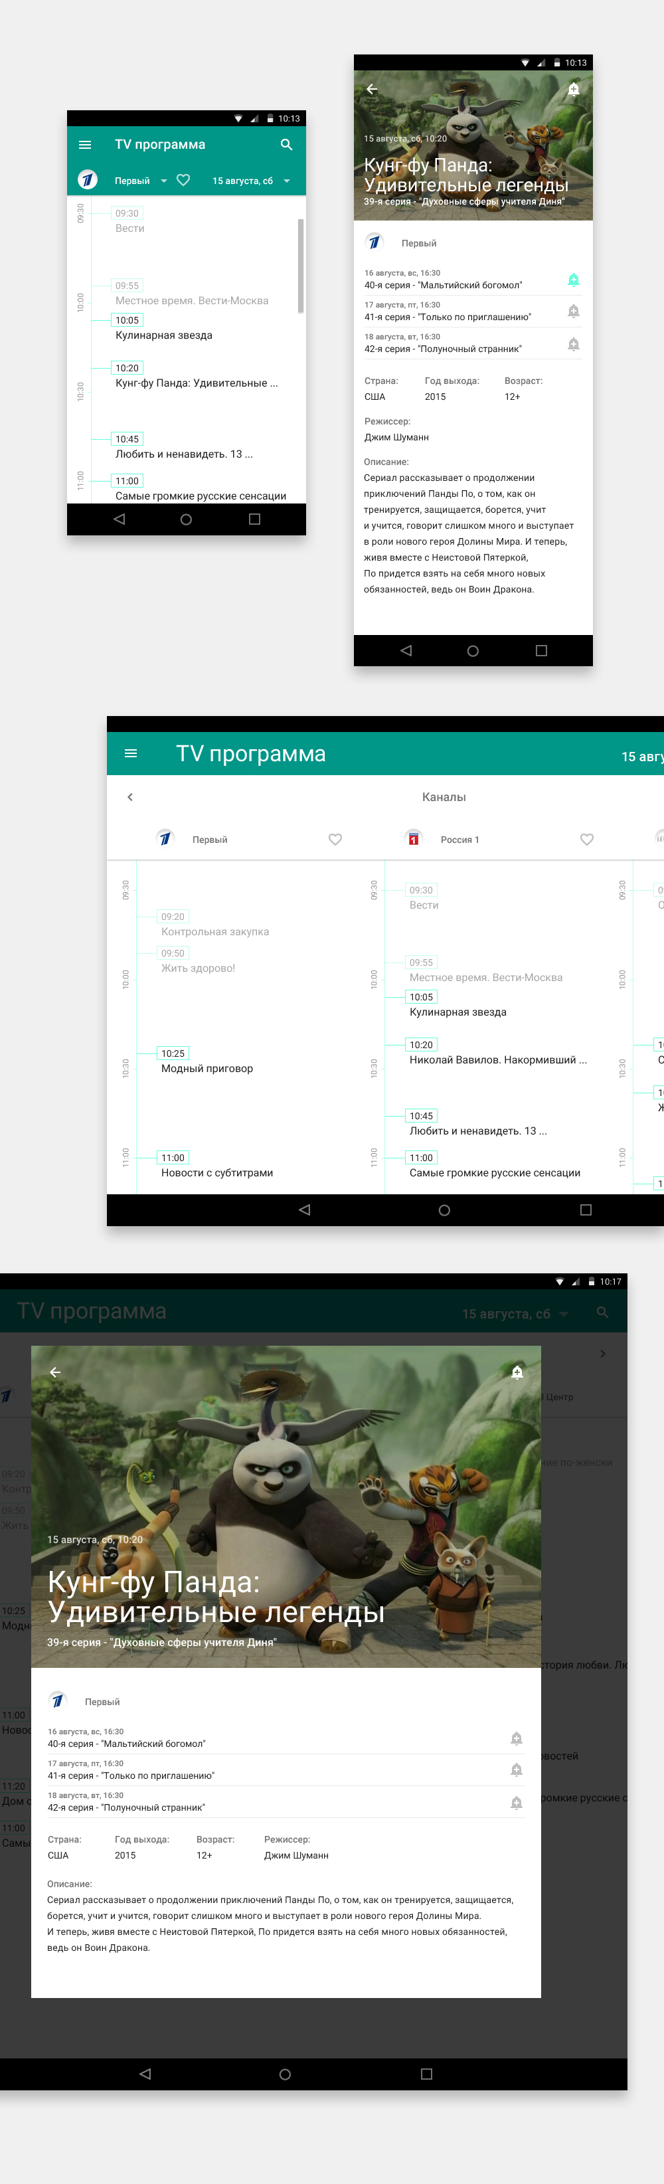The width and height of the screenshot is (664, 2184).
Task: Tap the reminder bell over the phone's panda banner
Action: [x=573, y=89]
